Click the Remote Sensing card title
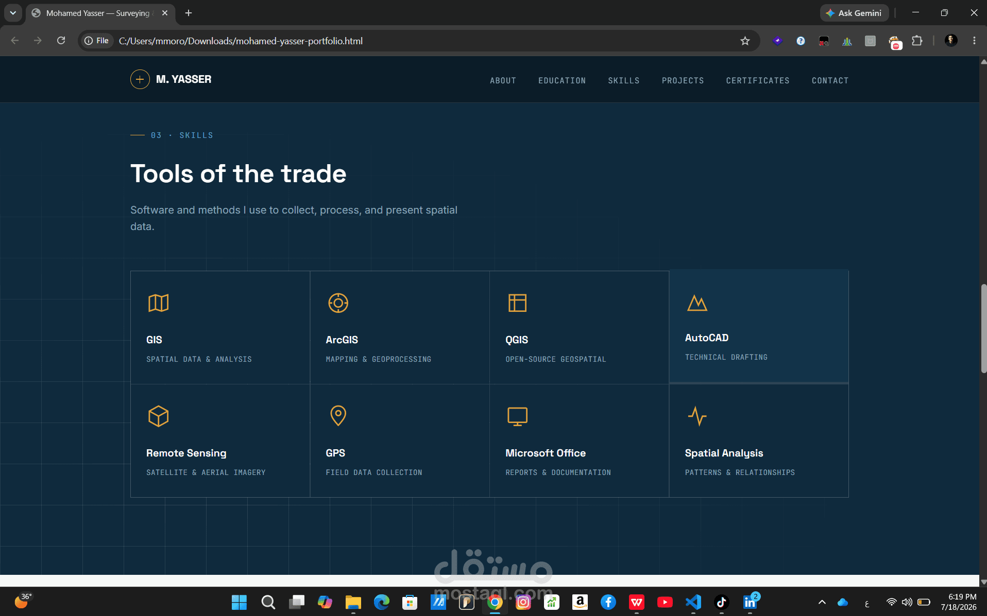The image size is (987, 616). (186, 453)
